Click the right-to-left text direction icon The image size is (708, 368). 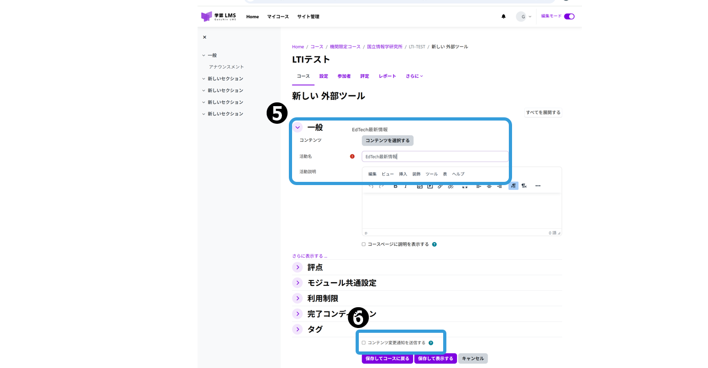pos(524,186)
